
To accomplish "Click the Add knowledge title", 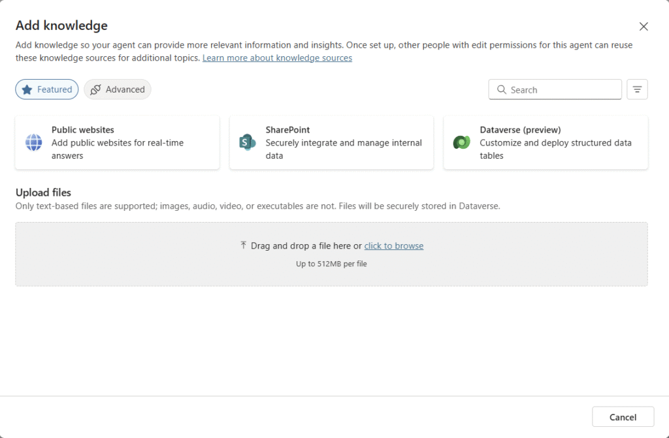I will click(x=61, y=25).
